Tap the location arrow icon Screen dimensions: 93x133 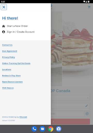pyautogui.click(x=87, y=114)
